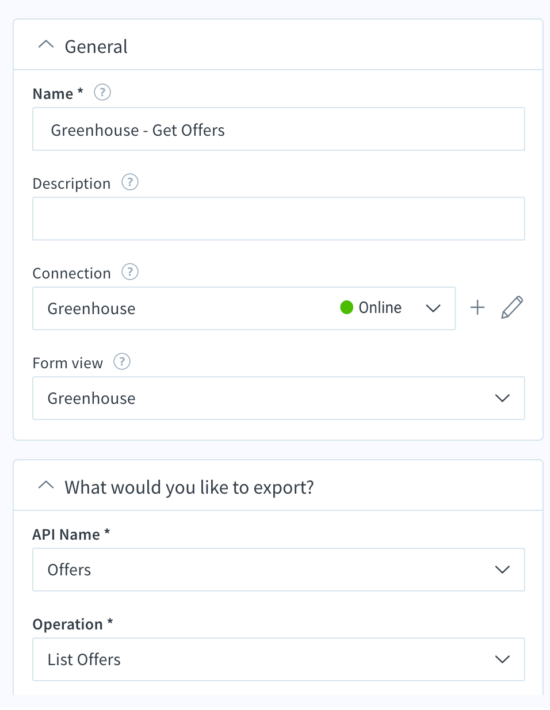Click the Form view label
The image size is (550, 710).
[68, 363]
